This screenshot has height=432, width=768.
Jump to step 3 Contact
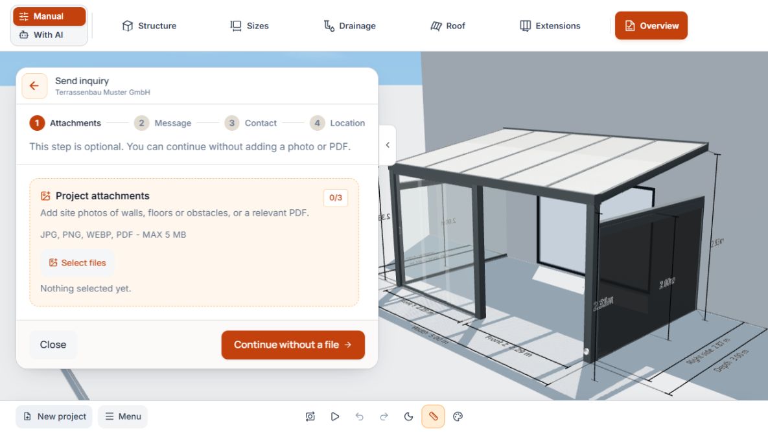[251, 123]
